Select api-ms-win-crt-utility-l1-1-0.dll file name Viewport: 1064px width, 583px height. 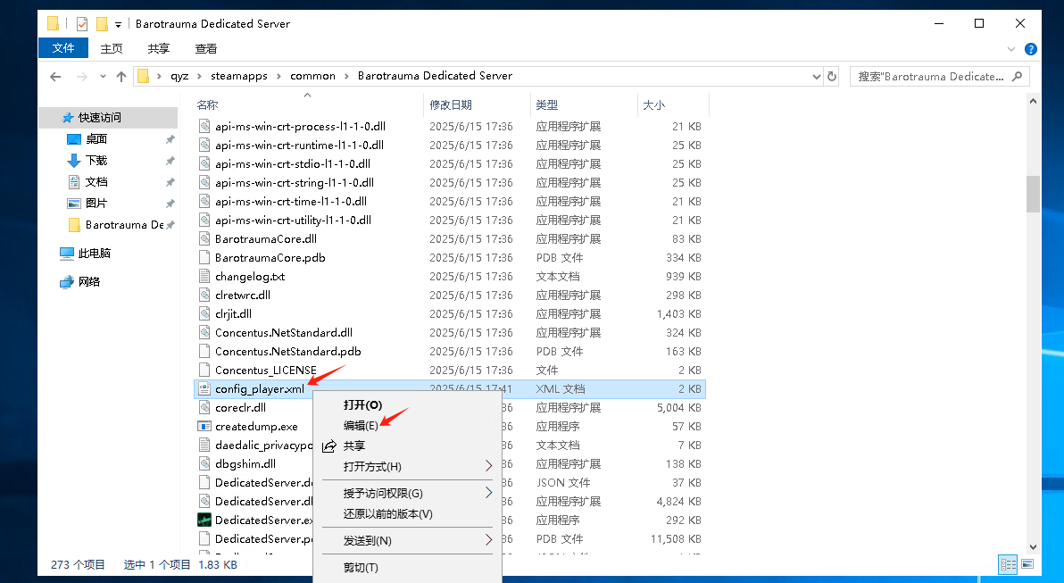[293, 220]
